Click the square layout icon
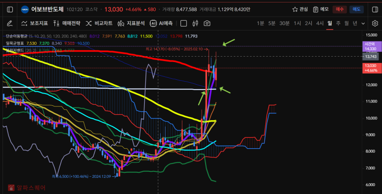The image size is (382, 194). [183, 23]
